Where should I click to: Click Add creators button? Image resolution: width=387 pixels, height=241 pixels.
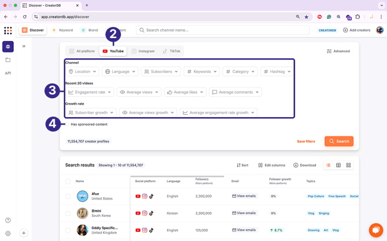coord(356,30)
